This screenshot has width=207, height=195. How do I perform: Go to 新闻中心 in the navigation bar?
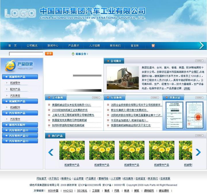pyautogui.click(x=53, y=46)
